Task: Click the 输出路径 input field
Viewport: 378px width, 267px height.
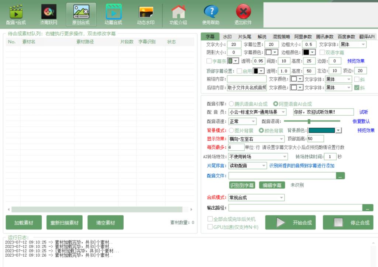Action: (x=295, y=208)
